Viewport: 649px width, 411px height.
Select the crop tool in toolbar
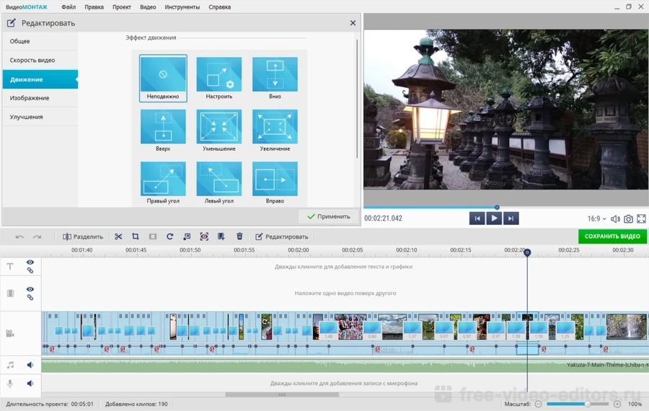135,237
